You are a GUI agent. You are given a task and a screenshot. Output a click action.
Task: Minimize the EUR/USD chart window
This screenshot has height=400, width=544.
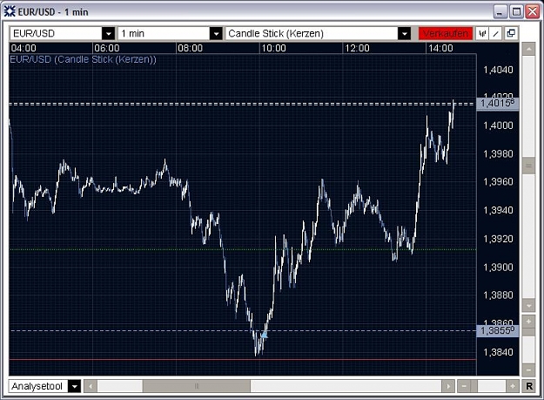[500, 12]
